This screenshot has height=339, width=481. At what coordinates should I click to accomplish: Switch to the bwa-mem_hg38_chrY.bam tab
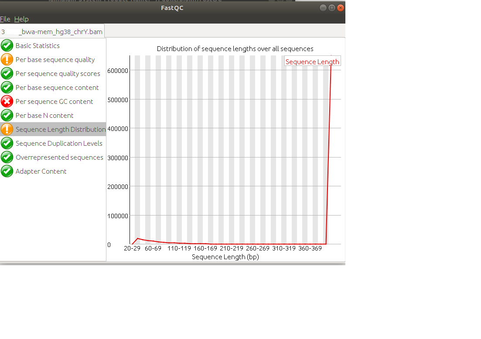pos(52,31)
